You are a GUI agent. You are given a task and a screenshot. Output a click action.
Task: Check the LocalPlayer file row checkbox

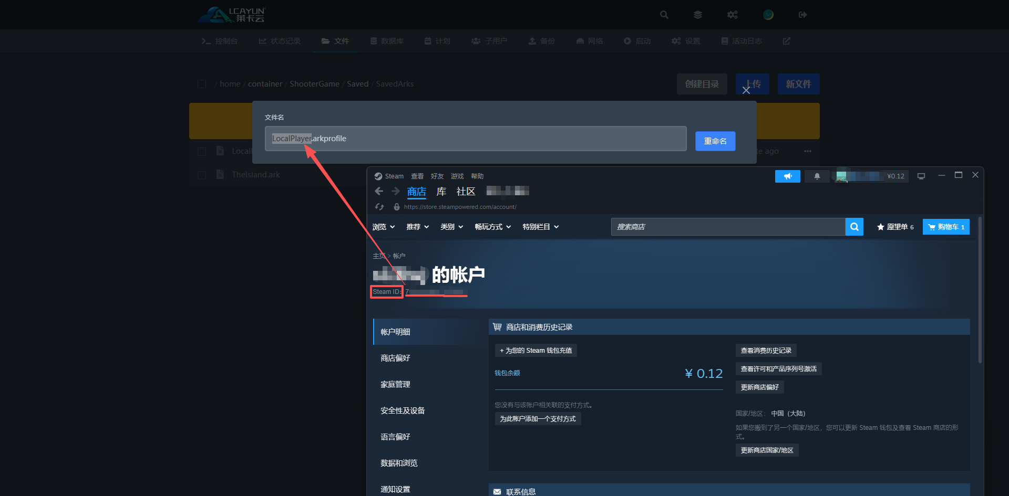[x=202, y=151]
